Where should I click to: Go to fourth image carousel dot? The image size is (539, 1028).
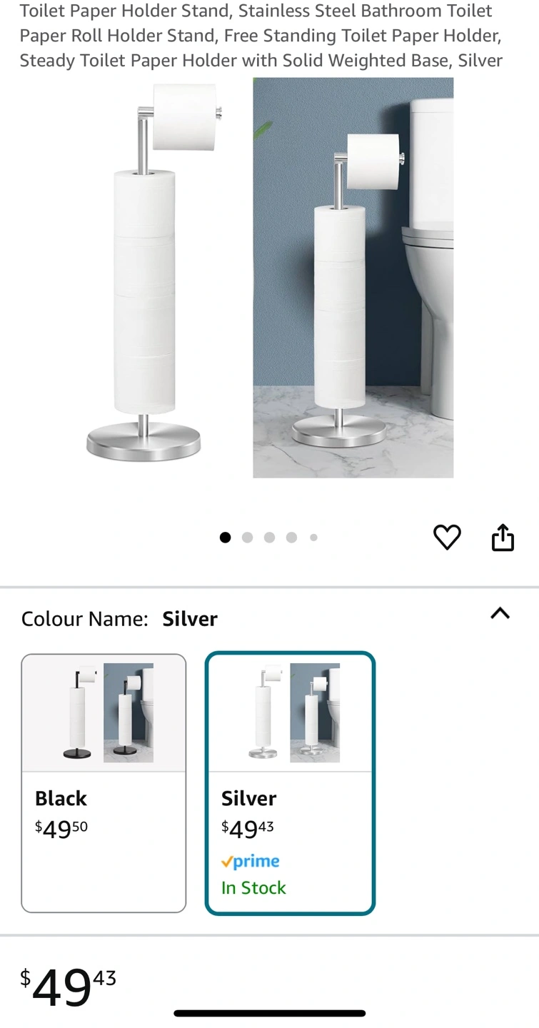tap(291, 538)
